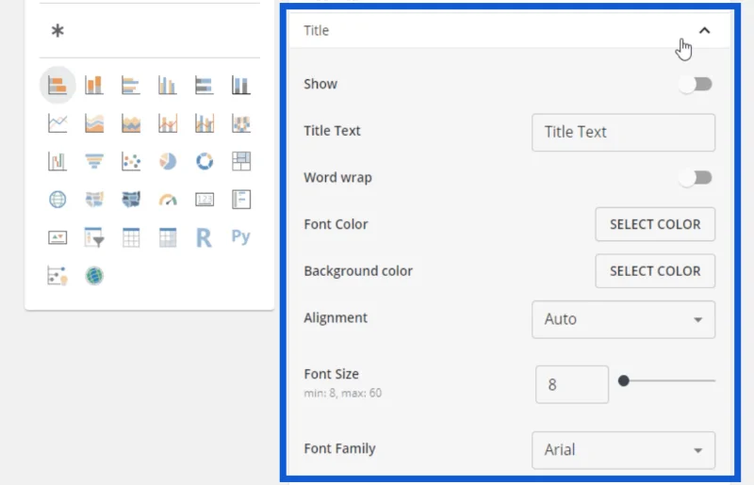Click the Font Size number field
The image size is (754, 485).
tap(572, 384)
